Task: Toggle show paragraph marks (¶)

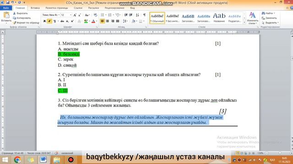Action: [145, 15]
